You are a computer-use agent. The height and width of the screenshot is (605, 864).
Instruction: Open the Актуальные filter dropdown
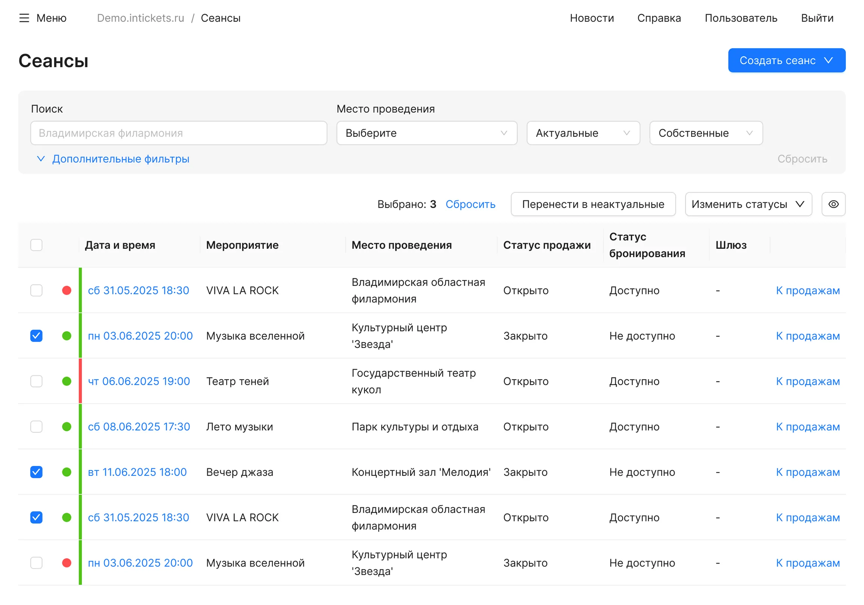tap(583, 133)
